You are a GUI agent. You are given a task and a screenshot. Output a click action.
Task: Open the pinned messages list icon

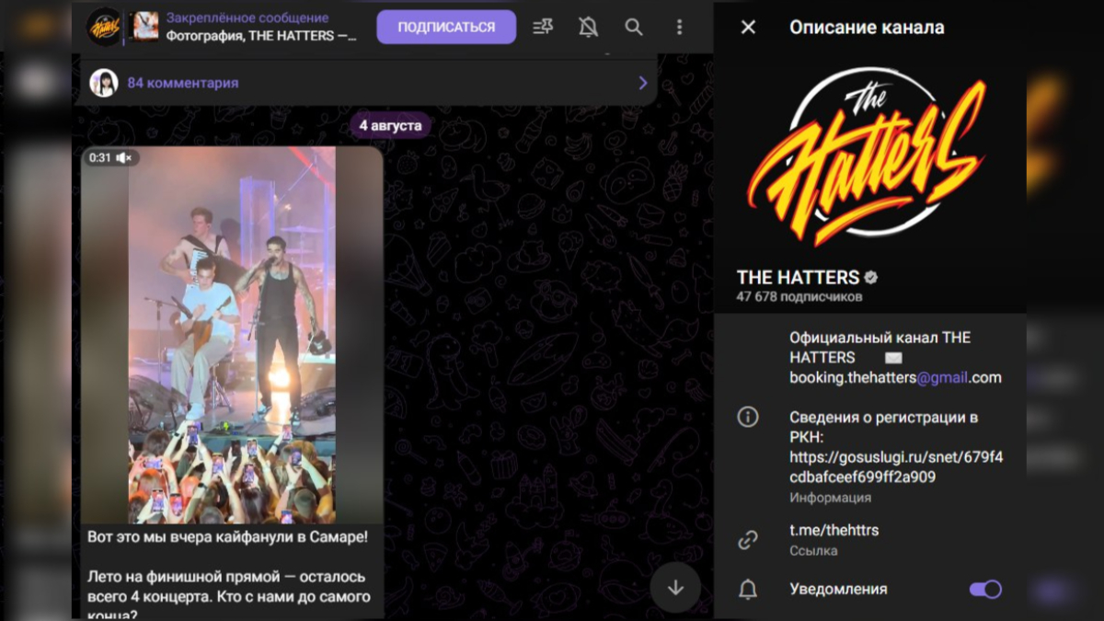tap(543, 28)
